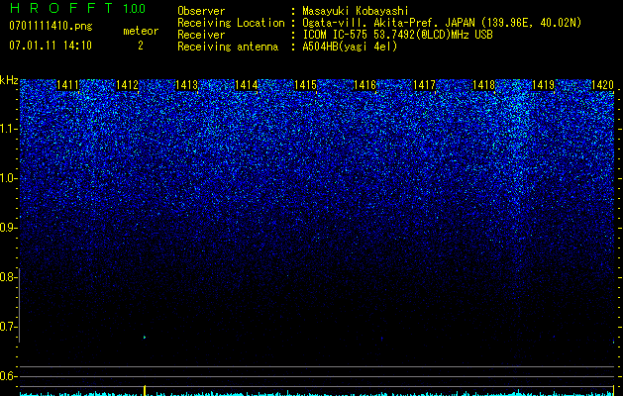Click the Receiving antenna field label
Image resolution: width=623 pixels, height=396 pixels.
(x=228, y=47)
